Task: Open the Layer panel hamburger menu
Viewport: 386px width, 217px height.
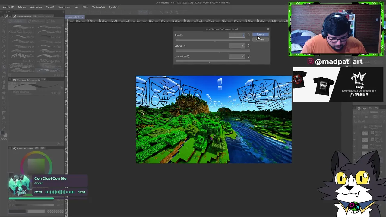Action: tap(354, 108)
